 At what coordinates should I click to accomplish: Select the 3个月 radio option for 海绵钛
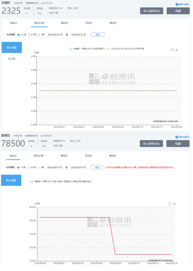[28, 167]
